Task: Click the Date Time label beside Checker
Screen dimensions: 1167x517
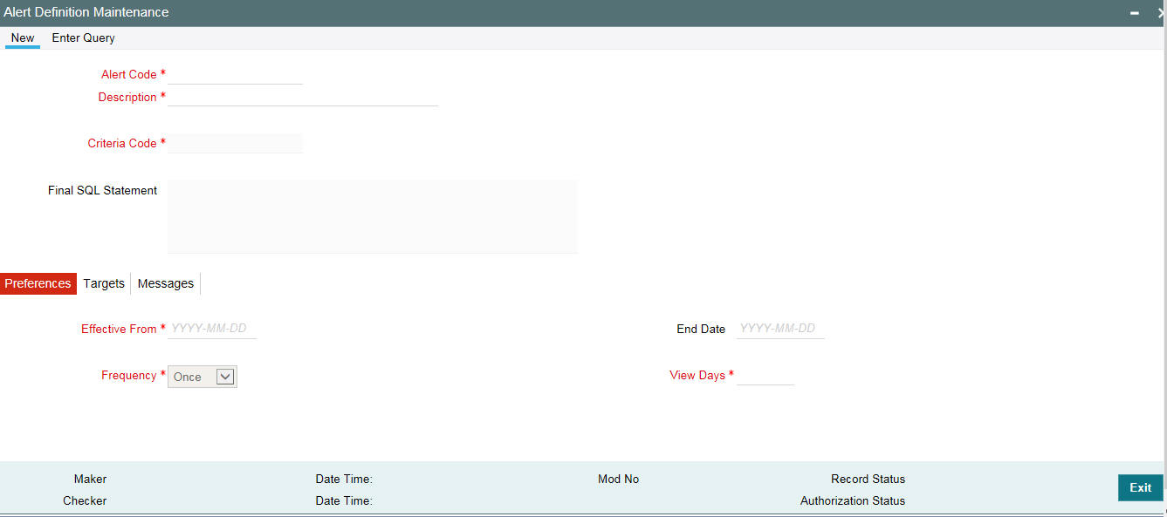Action: coord(344,501)
